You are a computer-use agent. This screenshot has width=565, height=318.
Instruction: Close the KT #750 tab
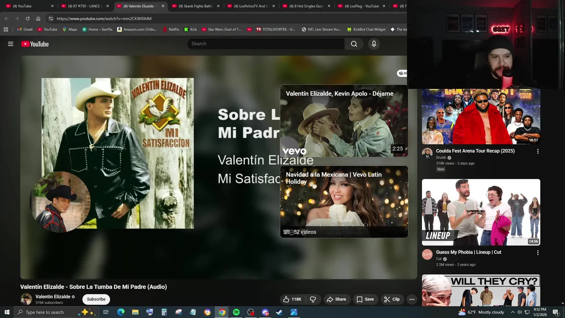pyautogui.click(x=108, y=6)
